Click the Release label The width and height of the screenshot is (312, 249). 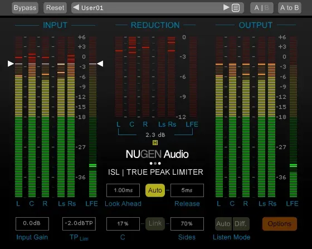tap(187, 204)
